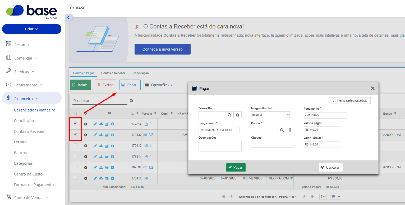The width and height of the screenshot is (405, 205).
Task: Click the magnifier icon beside the Pesquisar field
Action: pyautogui.click(x=131, y=101)
